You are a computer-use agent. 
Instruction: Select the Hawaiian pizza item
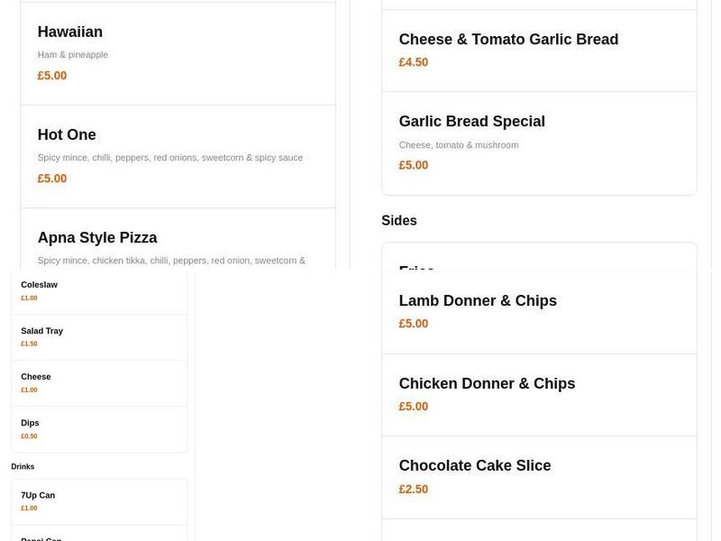point(69,32)
